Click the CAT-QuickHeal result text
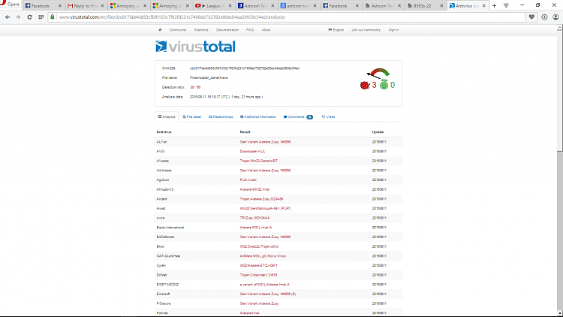 [263, 256]
